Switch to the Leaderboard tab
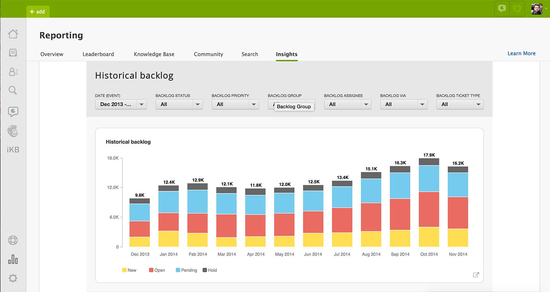Viewport: 550px width, 292px height. click(98, 54)
